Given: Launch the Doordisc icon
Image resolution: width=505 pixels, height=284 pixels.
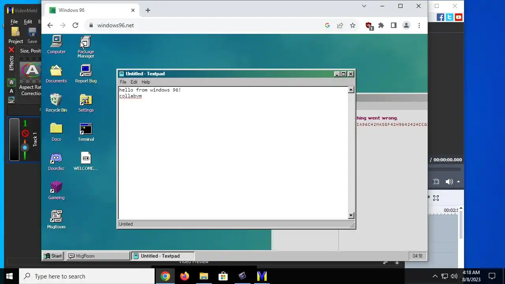Looking at the screenshot, I should point(56,161).
